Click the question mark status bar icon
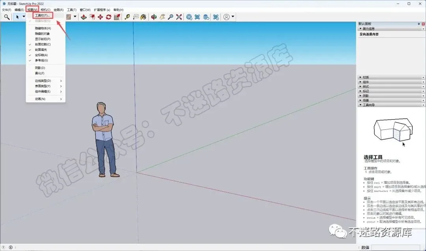This screenshot has height=251, width=426. 4,247
